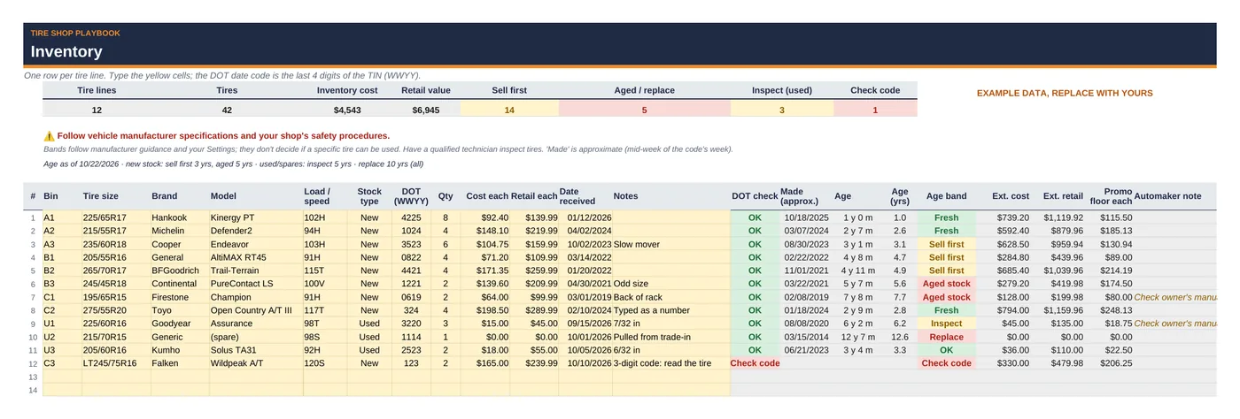
Task: Select the Aged / replace count 5
Action: 644,110
